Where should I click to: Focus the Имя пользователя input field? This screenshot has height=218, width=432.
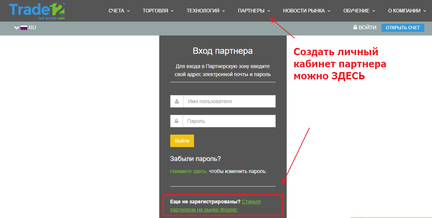[230, 101]
